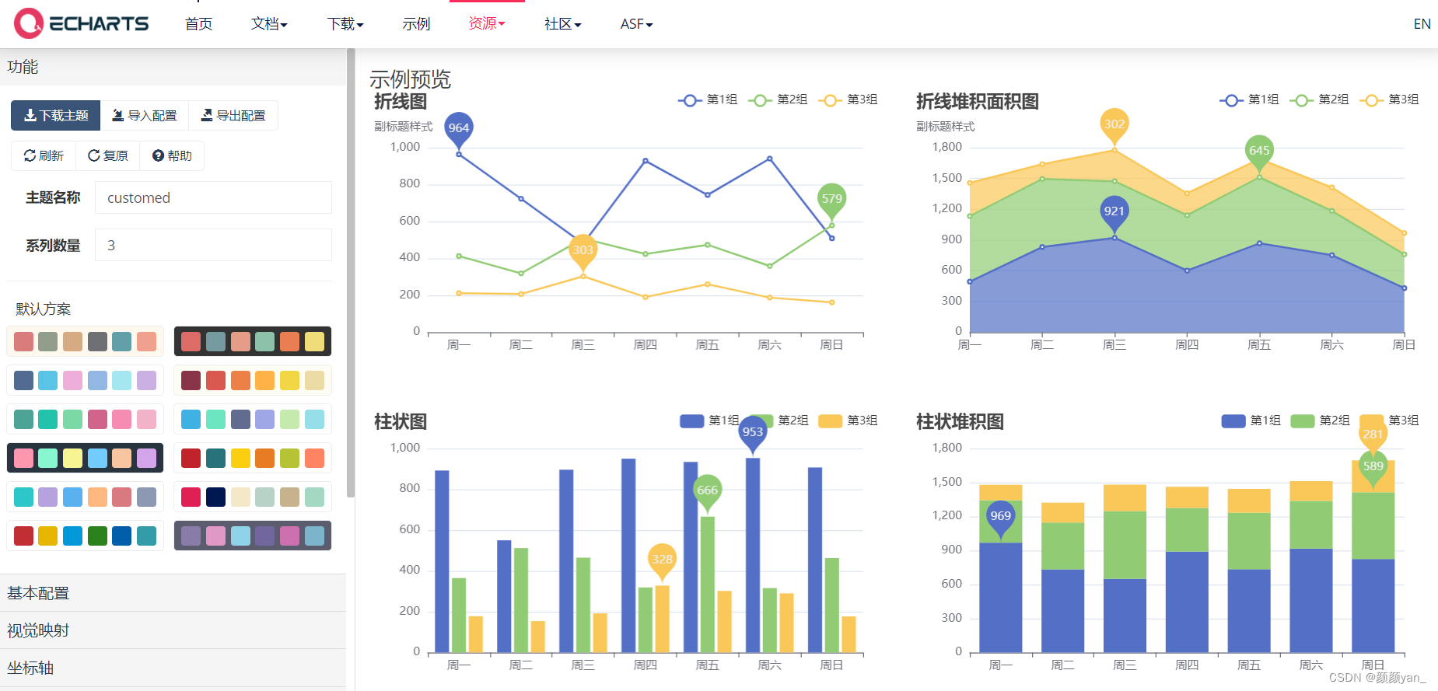Switch language with the EN link
Image resolution: width=1438 pixels, height=691 pixels.
pyautogui.click(x=1422, y=24)
